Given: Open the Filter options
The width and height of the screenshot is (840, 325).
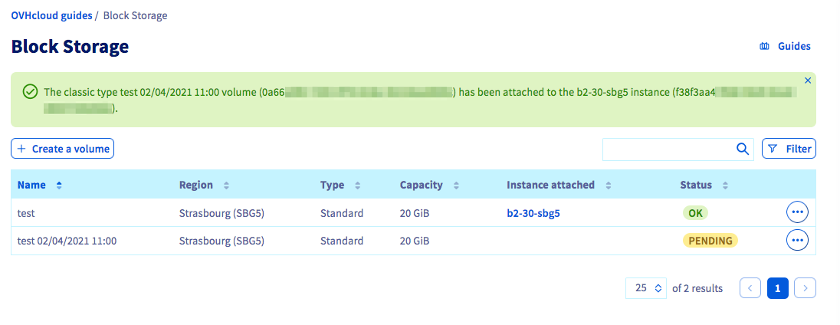Looking at the screenshot, I should [x=789, y=149].
